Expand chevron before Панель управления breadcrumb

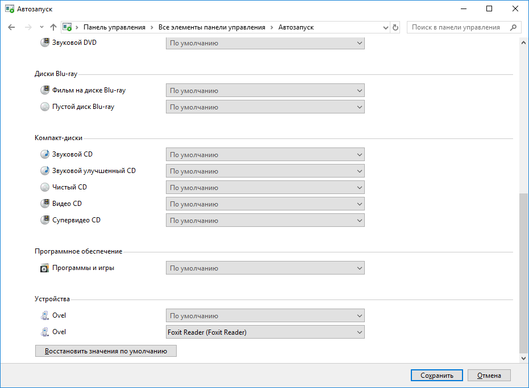pyautogui.click(x=77, y=27)
